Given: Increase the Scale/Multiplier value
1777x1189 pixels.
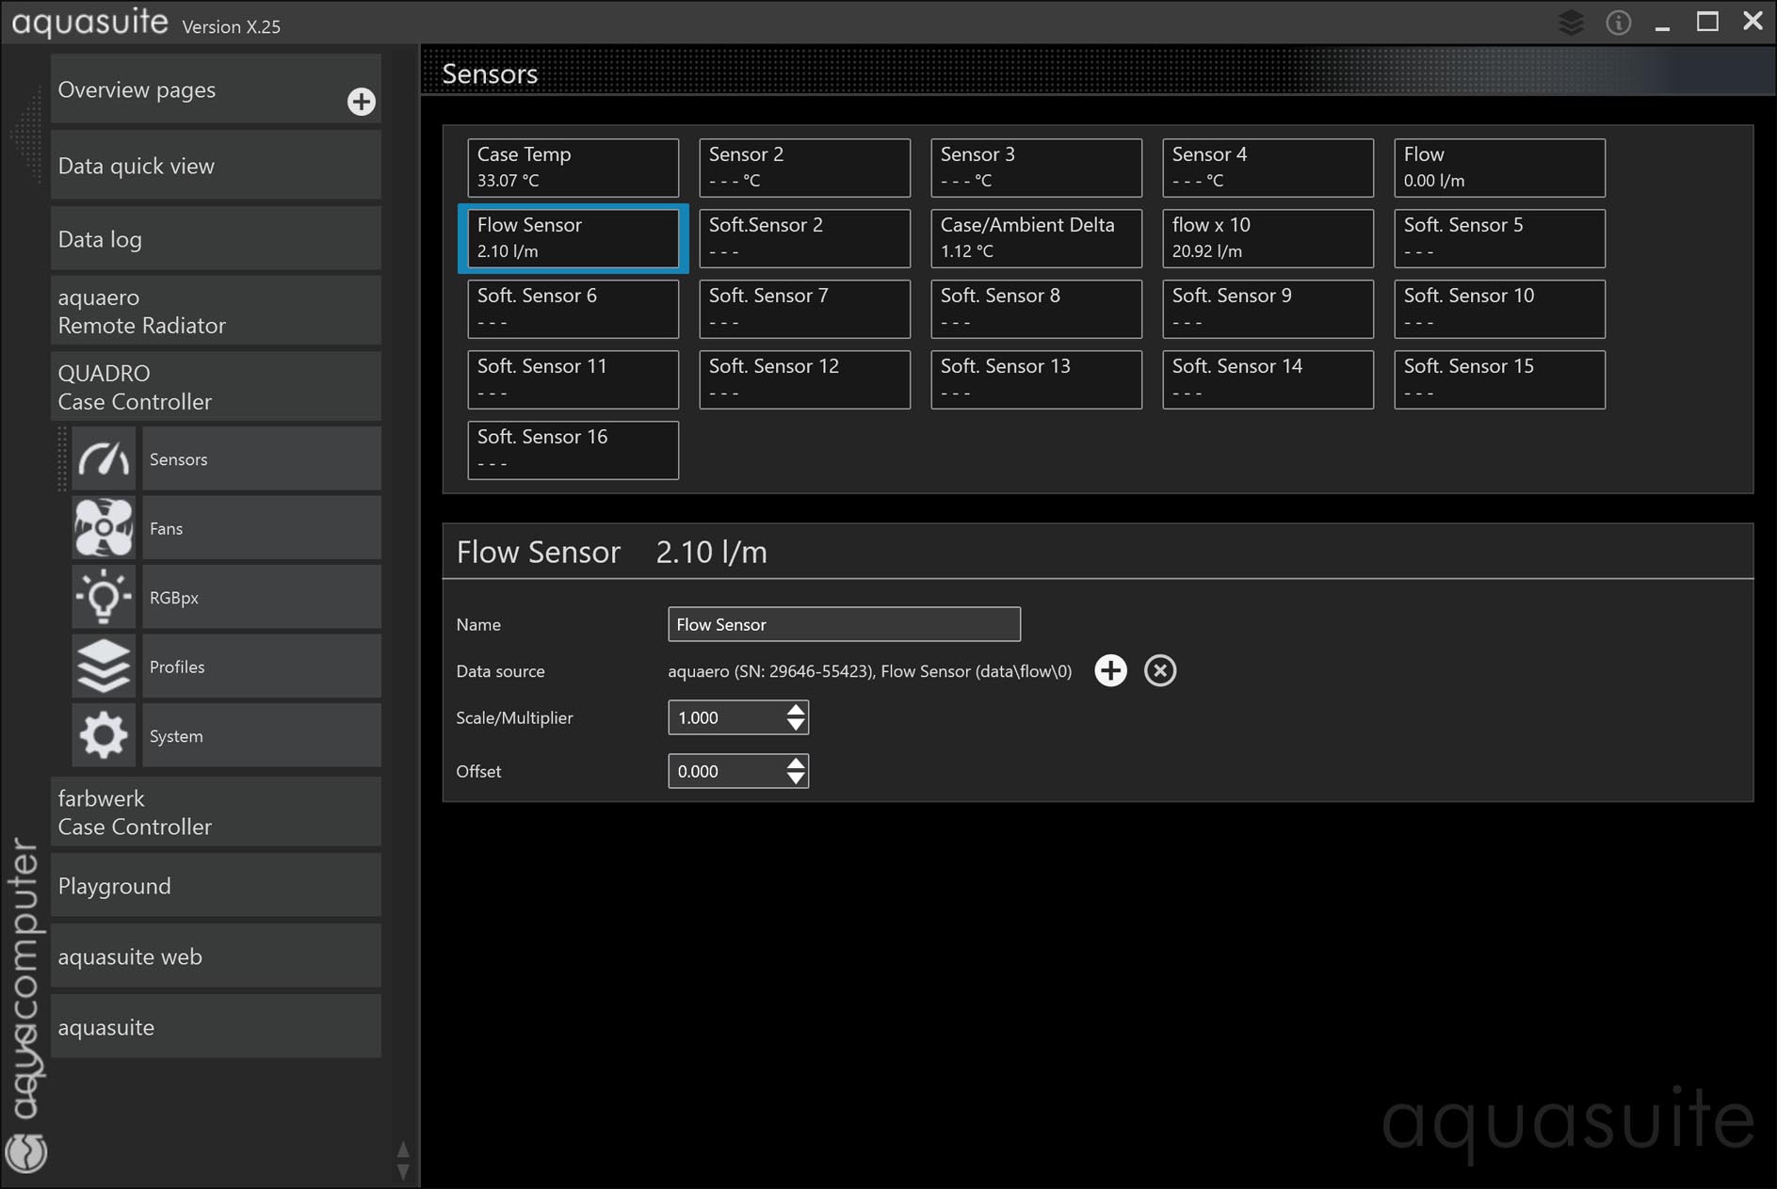Looking at the screenshot, I should tap(796, 710).
